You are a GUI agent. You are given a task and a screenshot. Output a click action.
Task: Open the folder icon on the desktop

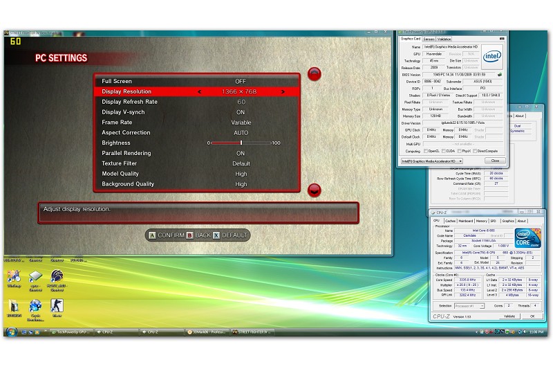point(14,306)
